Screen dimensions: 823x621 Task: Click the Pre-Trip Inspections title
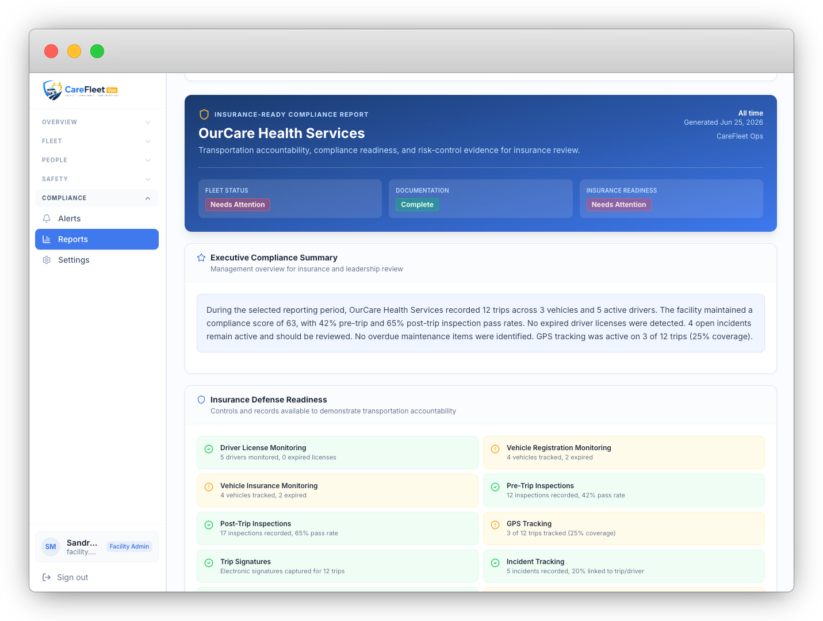tap(540, 486)
